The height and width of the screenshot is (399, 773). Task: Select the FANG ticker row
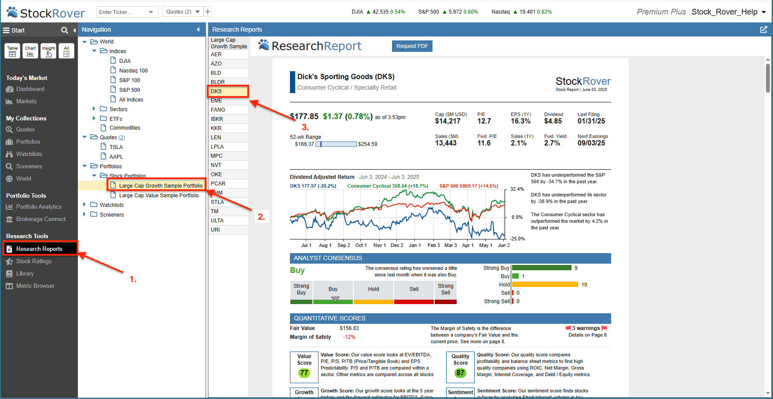coord(229,110)
